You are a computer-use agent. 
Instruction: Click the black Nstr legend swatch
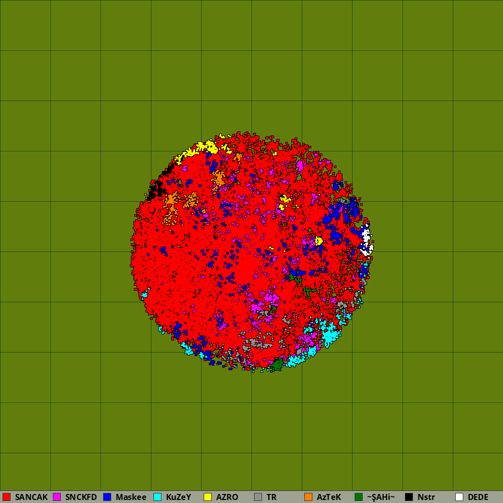tap(409, 497)
